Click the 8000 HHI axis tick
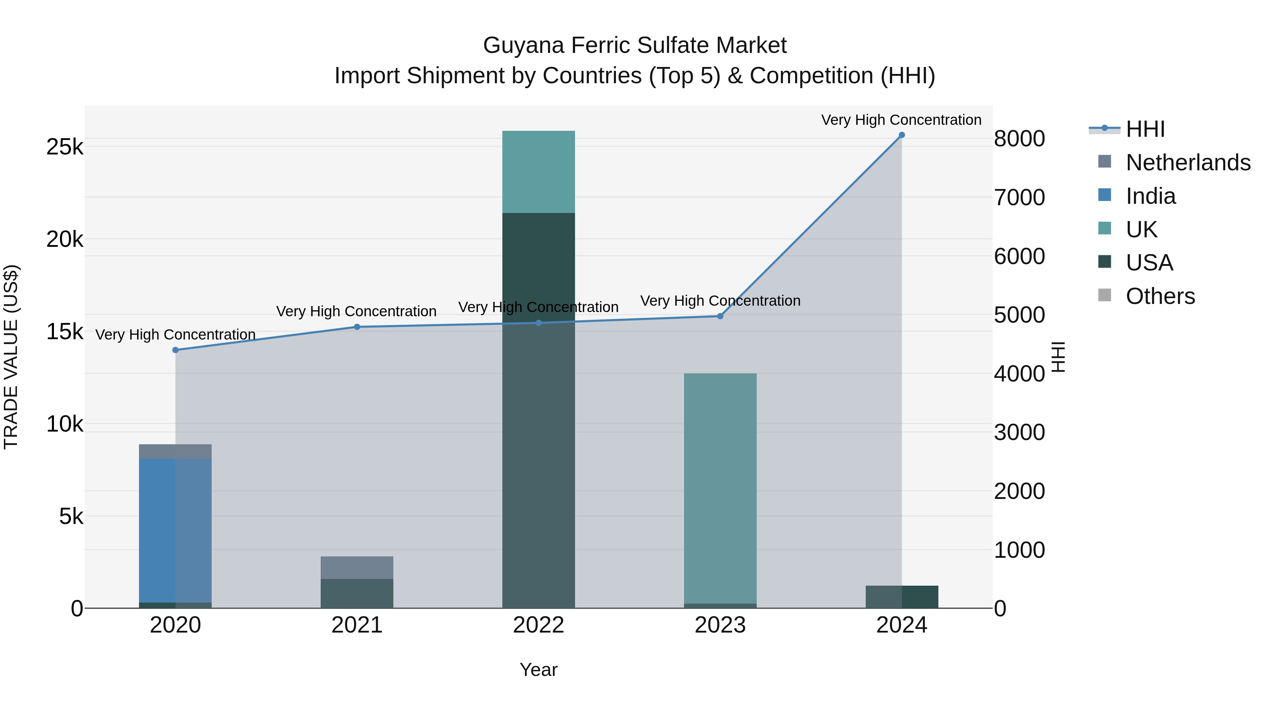 (x=1020, y=139)
